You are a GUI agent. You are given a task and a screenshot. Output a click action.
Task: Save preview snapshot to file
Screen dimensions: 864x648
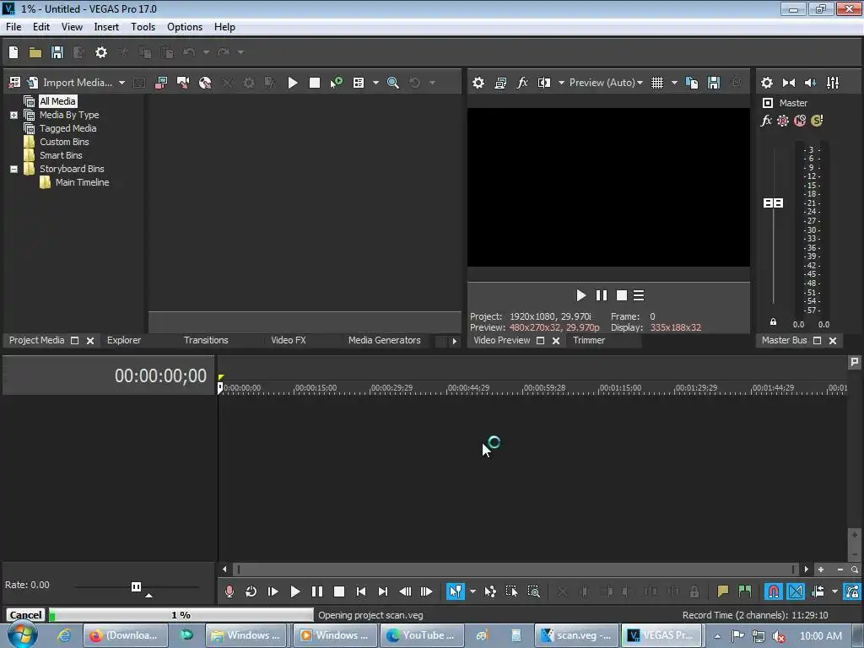tap(714, 83)
